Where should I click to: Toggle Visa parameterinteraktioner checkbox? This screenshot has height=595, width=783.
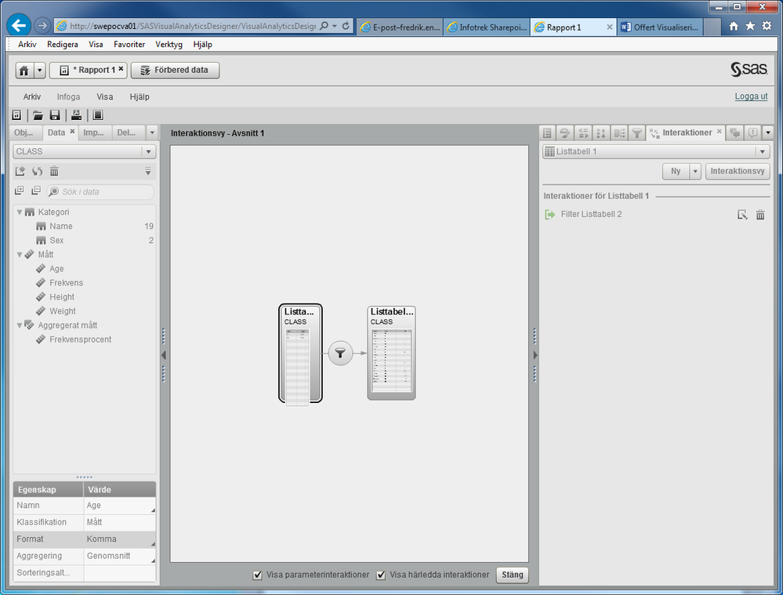[x=258, y=575]
